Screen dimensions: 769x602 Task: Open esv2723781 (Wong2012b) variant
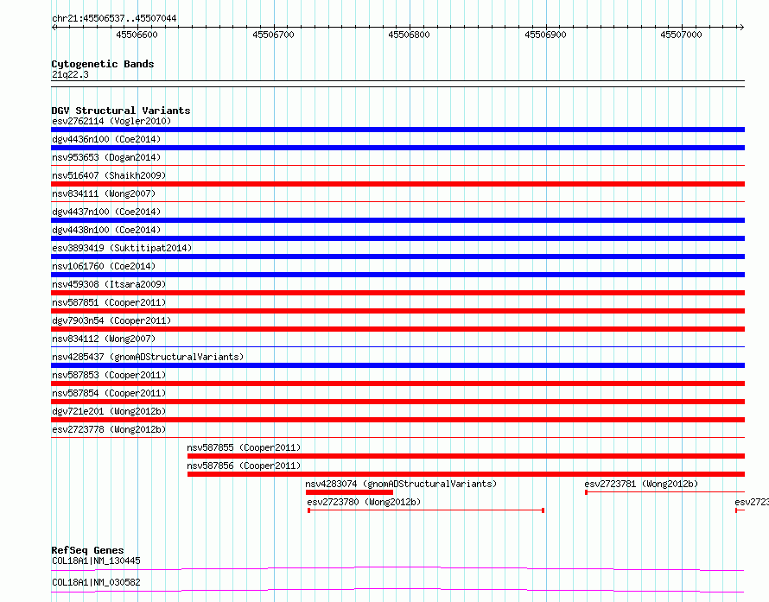(x=641, y=484)
